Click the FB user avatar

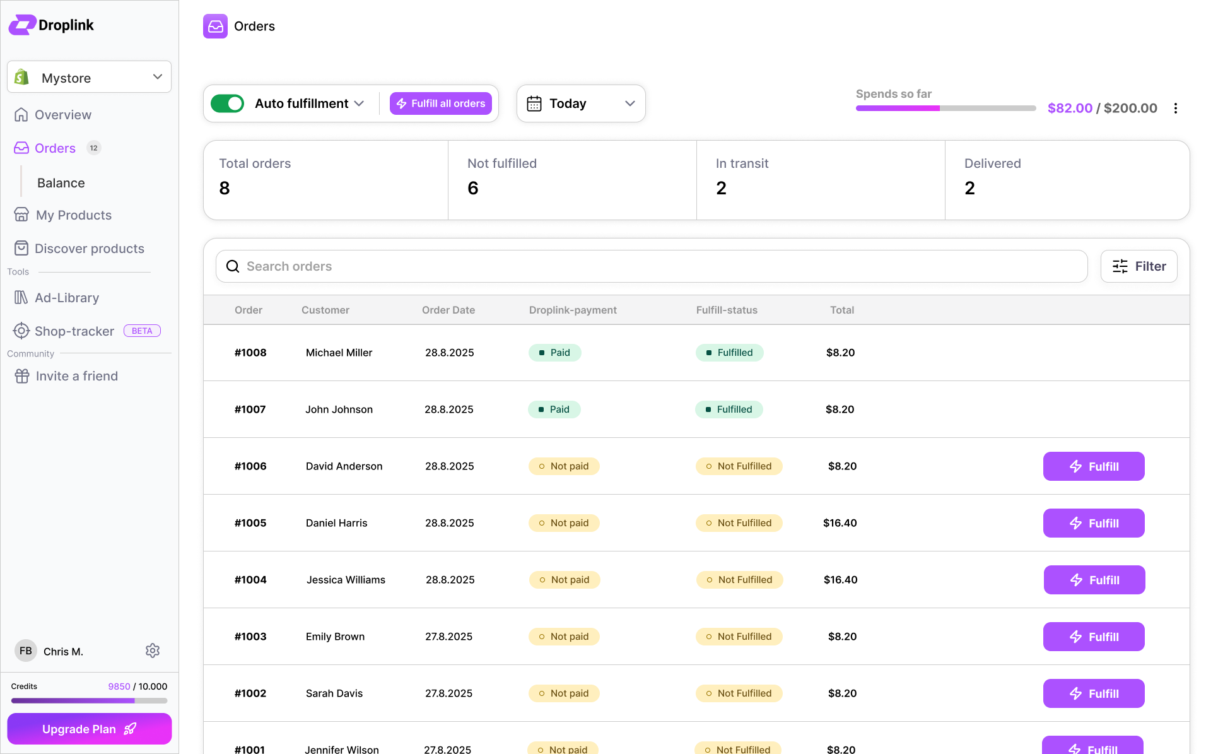point(26,651)
